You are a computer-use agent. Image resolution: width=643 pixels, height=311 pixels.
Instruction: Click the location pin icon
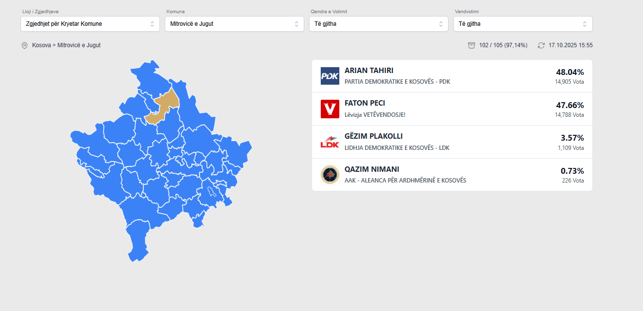(x=24, y=45)
